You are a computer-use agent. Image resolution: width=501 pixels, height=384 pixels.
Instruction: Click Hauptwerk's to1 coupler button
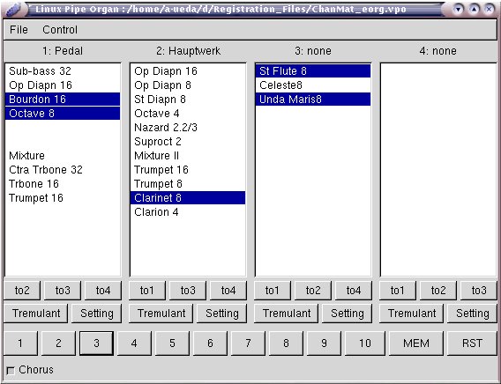pyautogui.click(x=147, y=291)
